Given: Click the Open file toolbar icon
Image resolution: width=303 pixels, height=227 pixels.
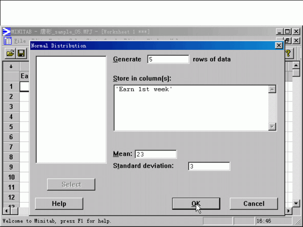Looking at the screenshot, I should (10, 53).
